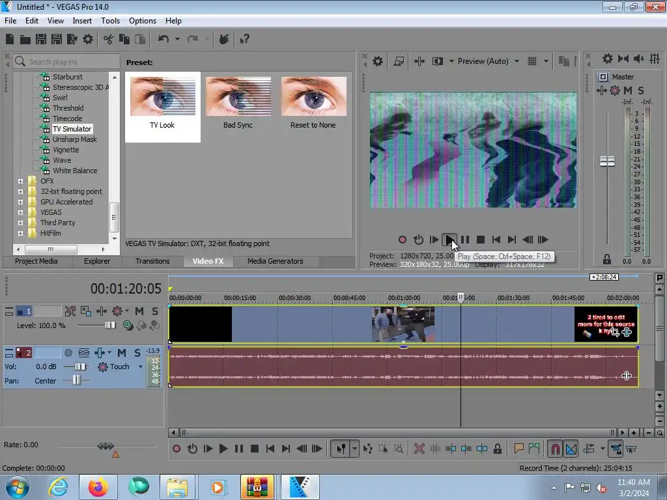
Task: Solo video track 1 with its S button
Action: tap(155, 311)
